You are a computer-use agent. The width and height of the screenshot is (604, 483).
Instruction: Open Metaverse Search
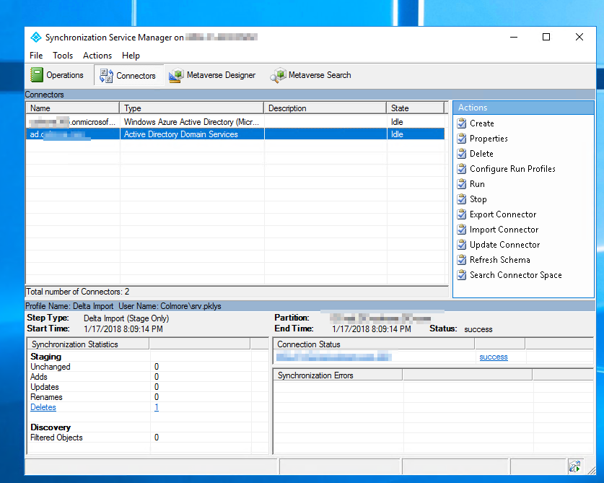[x=311, y=75]
